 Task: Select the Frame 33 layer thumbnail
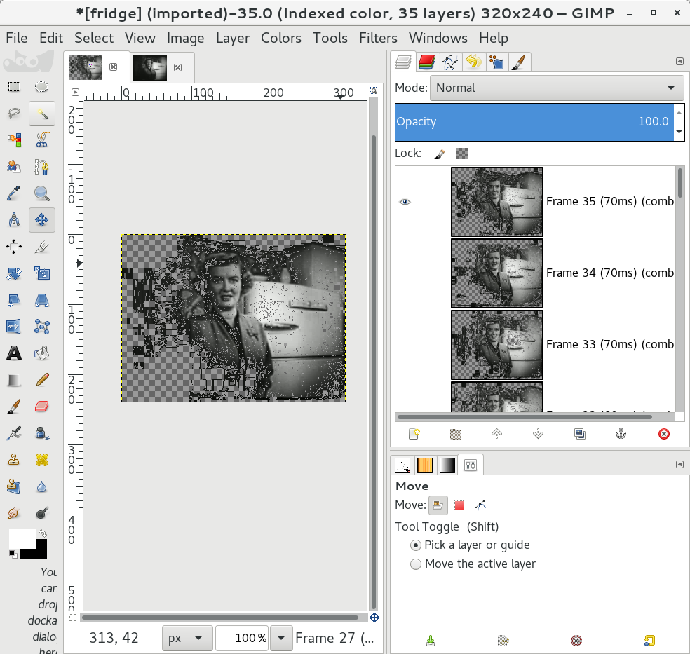(496, 344)
